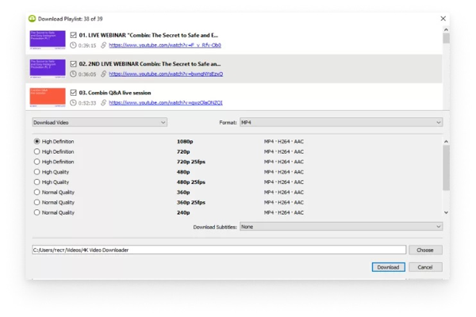Select Normal Quality 360p radio button
Image resolution: width=476 pixels, height=317 pixels.
pyautogui.click(x=36, y=192)
